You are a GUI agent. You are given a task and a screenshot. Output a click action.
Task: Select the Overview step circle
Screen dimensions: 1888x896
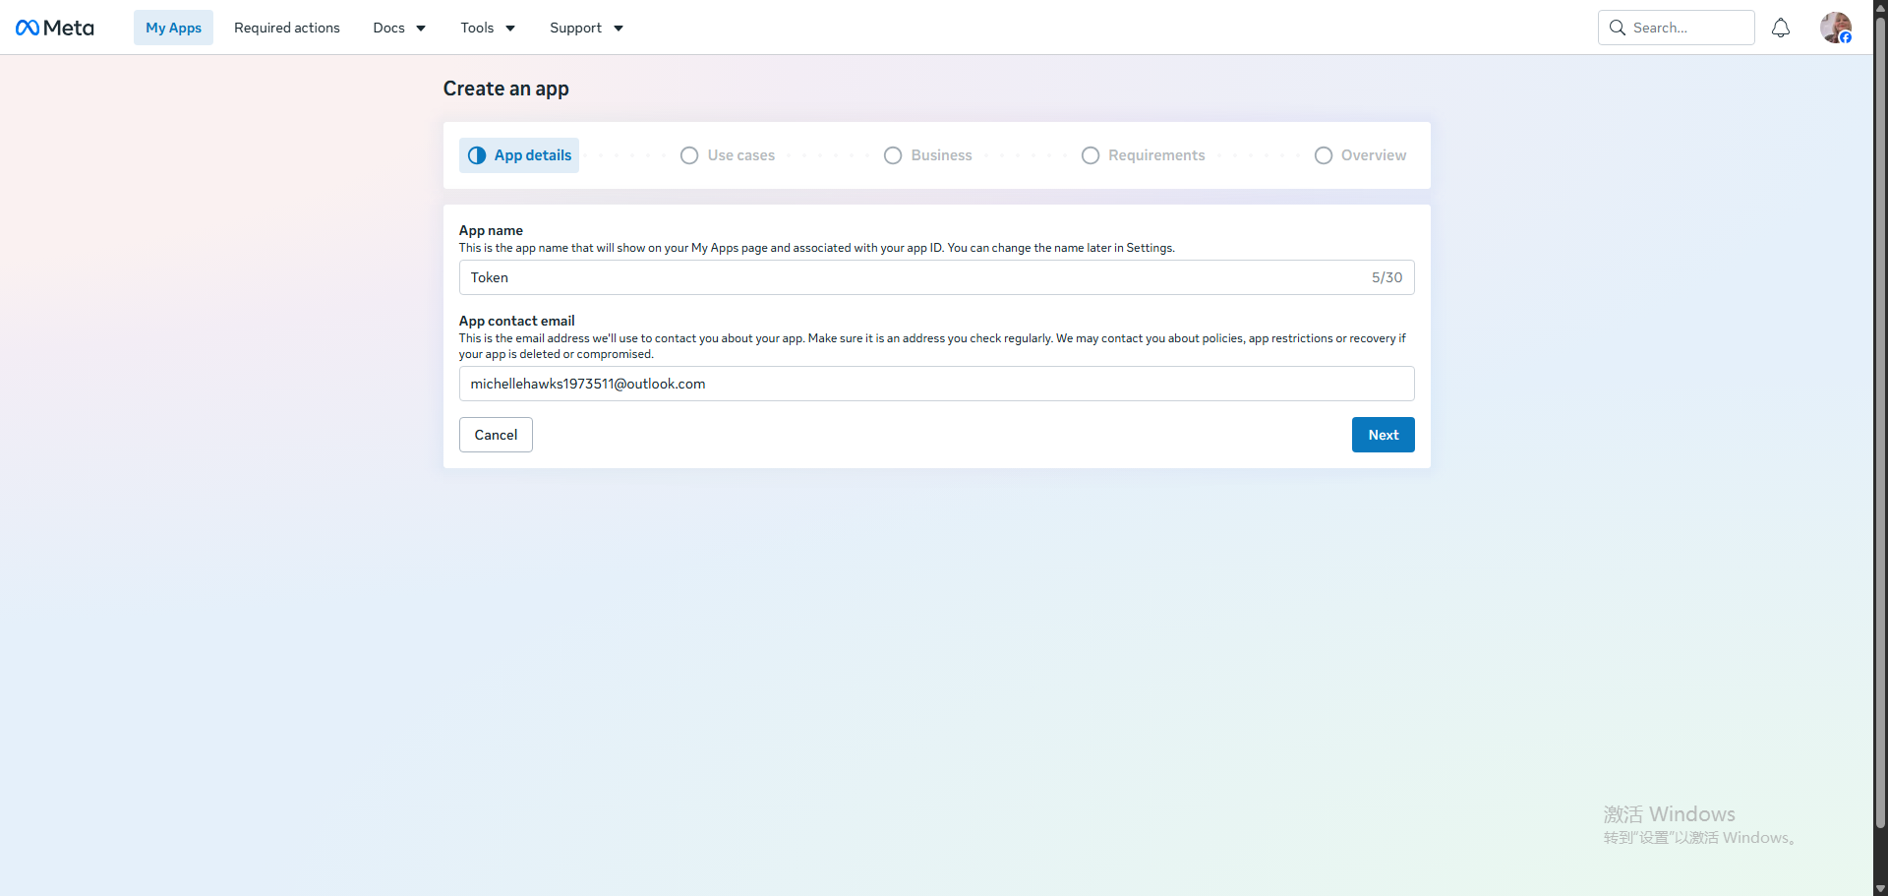pos(1324,155)
